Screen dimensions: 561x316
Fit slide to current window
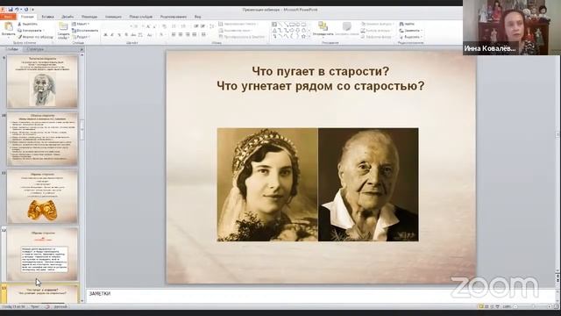click(x=556, y=306)
